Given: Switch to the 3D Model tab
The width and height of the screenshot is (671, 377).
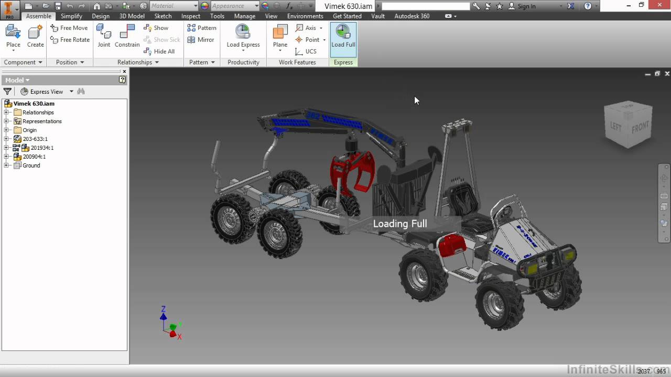Looking at the screenshot, I should click(x=132, y=16).
